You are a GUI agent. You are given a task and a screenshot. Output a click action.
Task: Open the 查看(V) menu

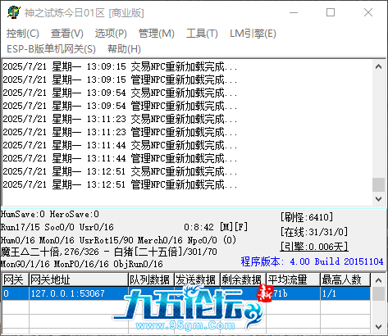(67, 34)
